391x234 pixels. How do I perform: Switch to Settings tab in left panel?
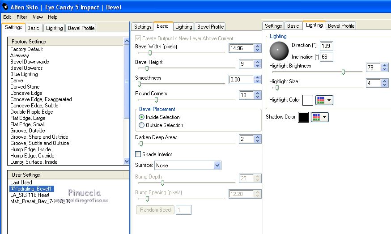click(x=13, y=27)
